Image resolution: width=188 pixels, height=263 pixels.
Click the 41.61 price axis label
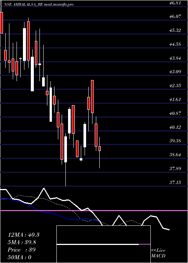(x=175, y=100)
